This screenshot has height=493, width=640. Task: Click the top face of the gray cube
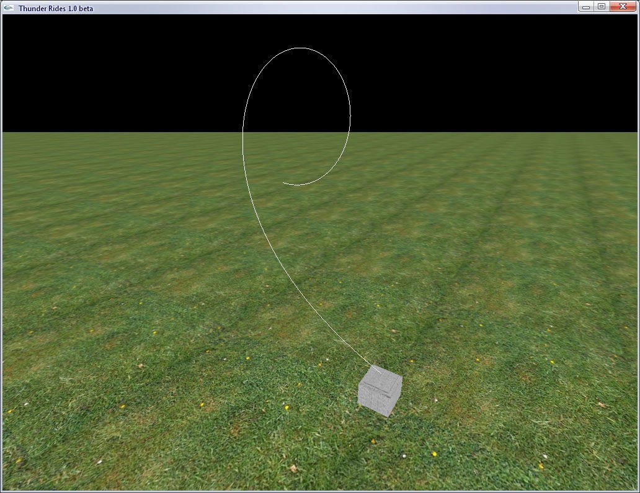coord(381,378)
